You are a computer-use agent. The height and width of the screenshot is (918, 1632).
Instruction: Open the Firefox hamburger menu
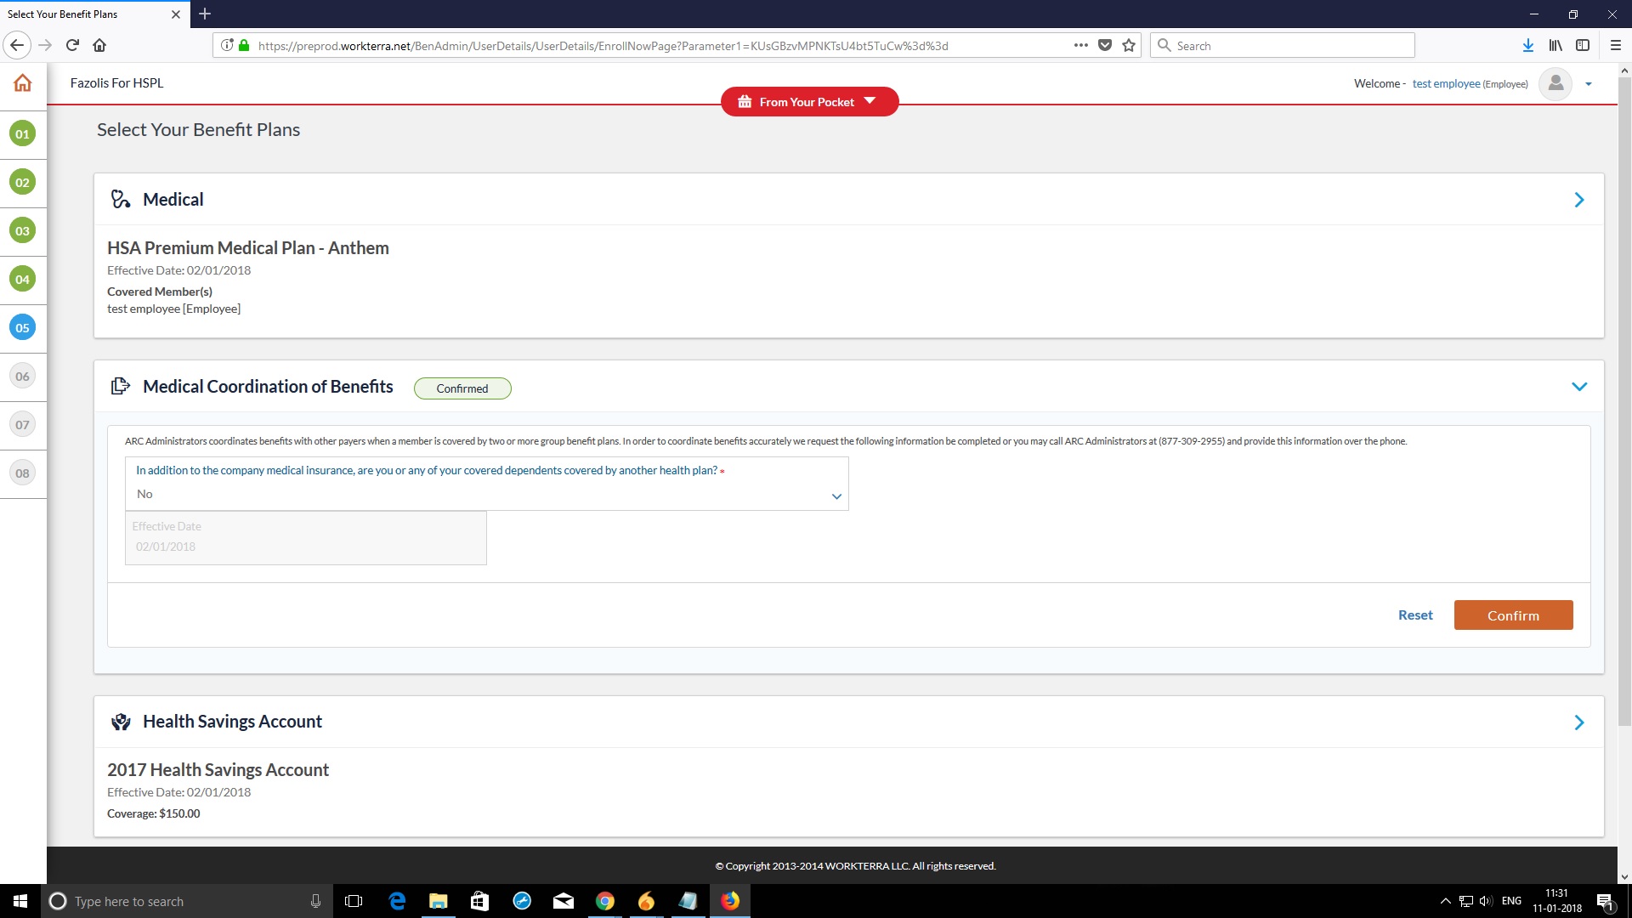[1616, 45]
